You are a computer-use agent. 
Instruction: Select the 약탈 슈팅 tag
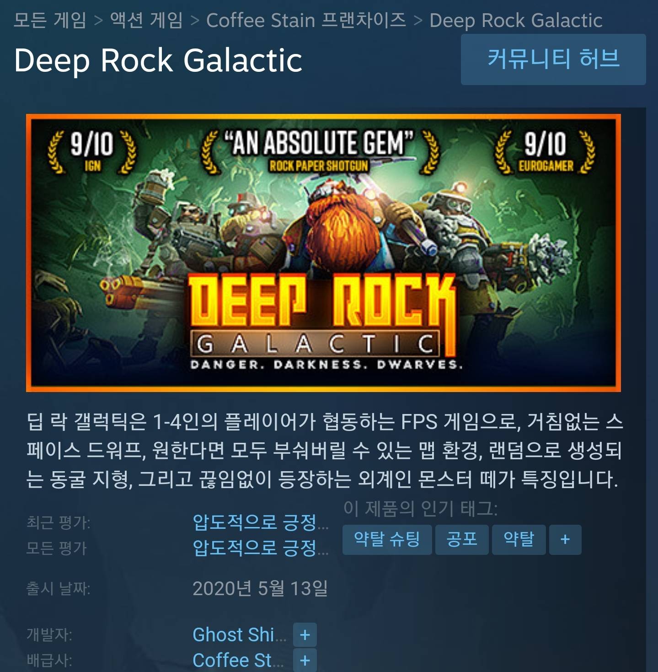[x=387, y=540]
